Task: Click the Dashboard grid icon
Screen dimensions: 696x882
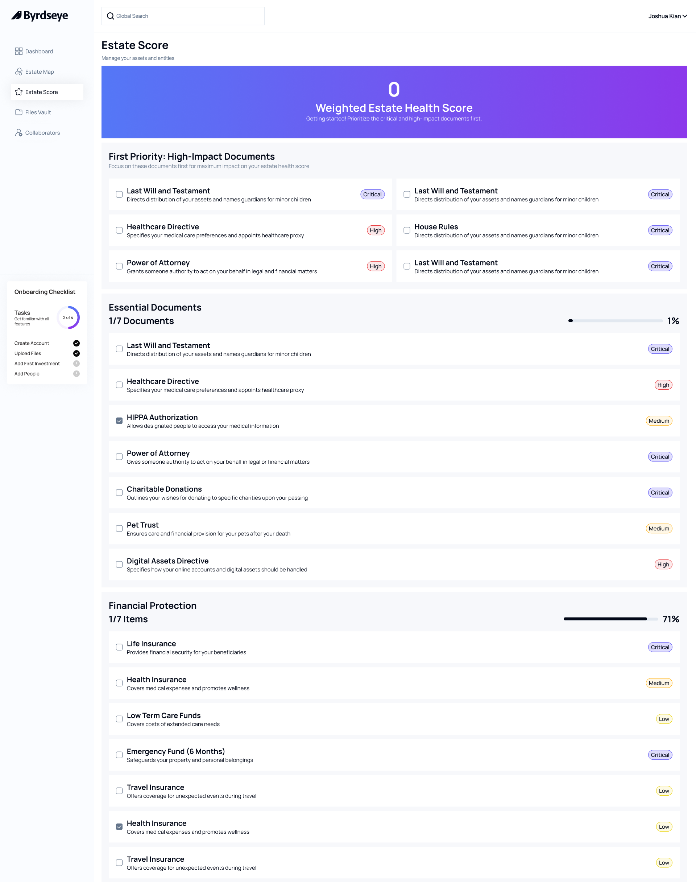Action: tap(19, 52)
